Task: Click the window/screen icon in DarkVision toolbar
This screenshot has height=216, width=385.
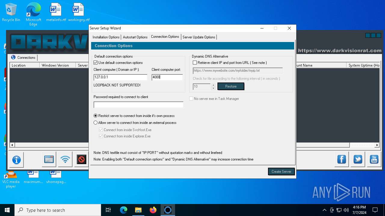Action: point(49,159)
